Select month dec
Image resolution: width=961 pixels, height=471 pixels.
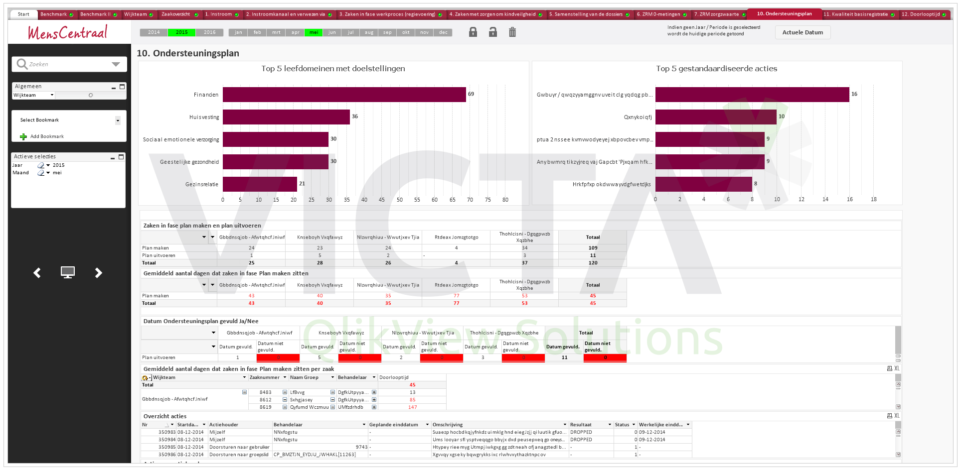coord(443,32)
